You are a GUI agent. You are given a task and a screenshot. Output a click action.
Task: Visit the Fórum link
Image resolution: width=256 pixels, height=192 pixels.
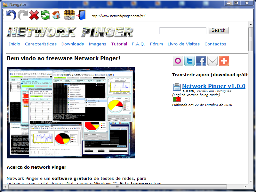(x=156, y=44)
